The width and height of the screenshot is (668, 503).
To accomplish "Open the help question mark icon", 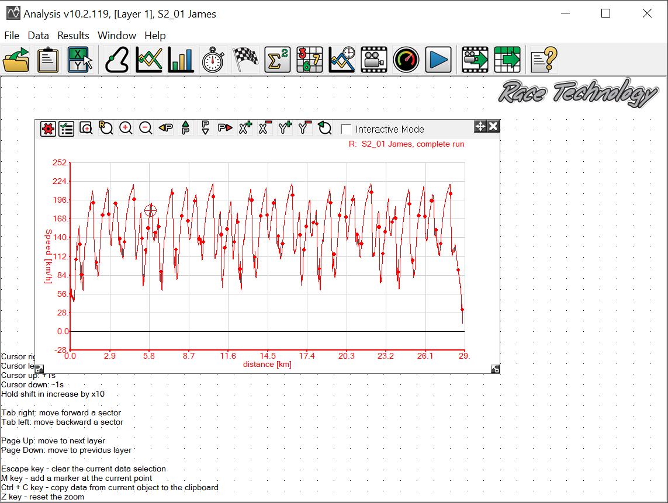I will [544, 60].
